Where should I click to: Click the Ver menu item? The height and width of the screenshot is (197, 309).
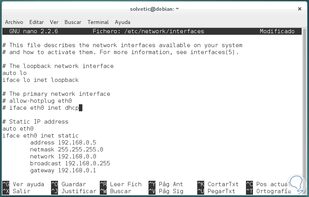[x=54, y=22]
